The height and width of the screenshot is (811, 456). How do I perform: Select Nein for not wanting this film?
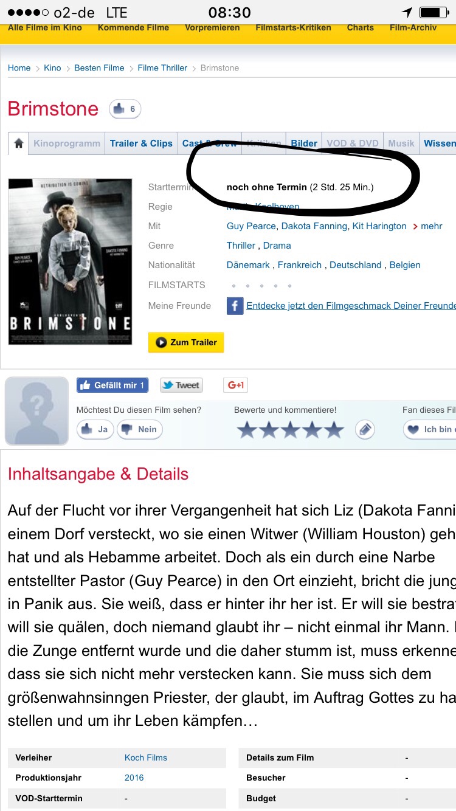(x=140, y=429)
